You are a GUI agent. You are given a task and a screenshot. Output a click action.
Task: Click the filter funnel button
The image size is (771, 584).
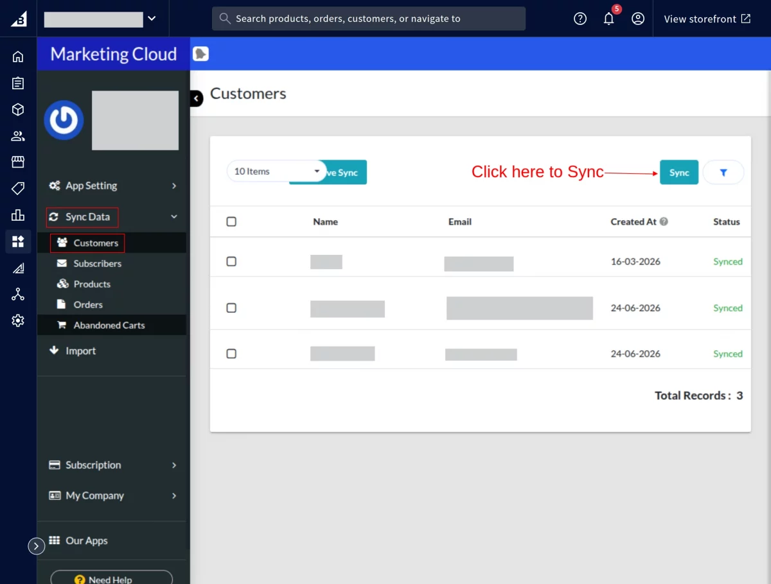(x=723, y=173)
